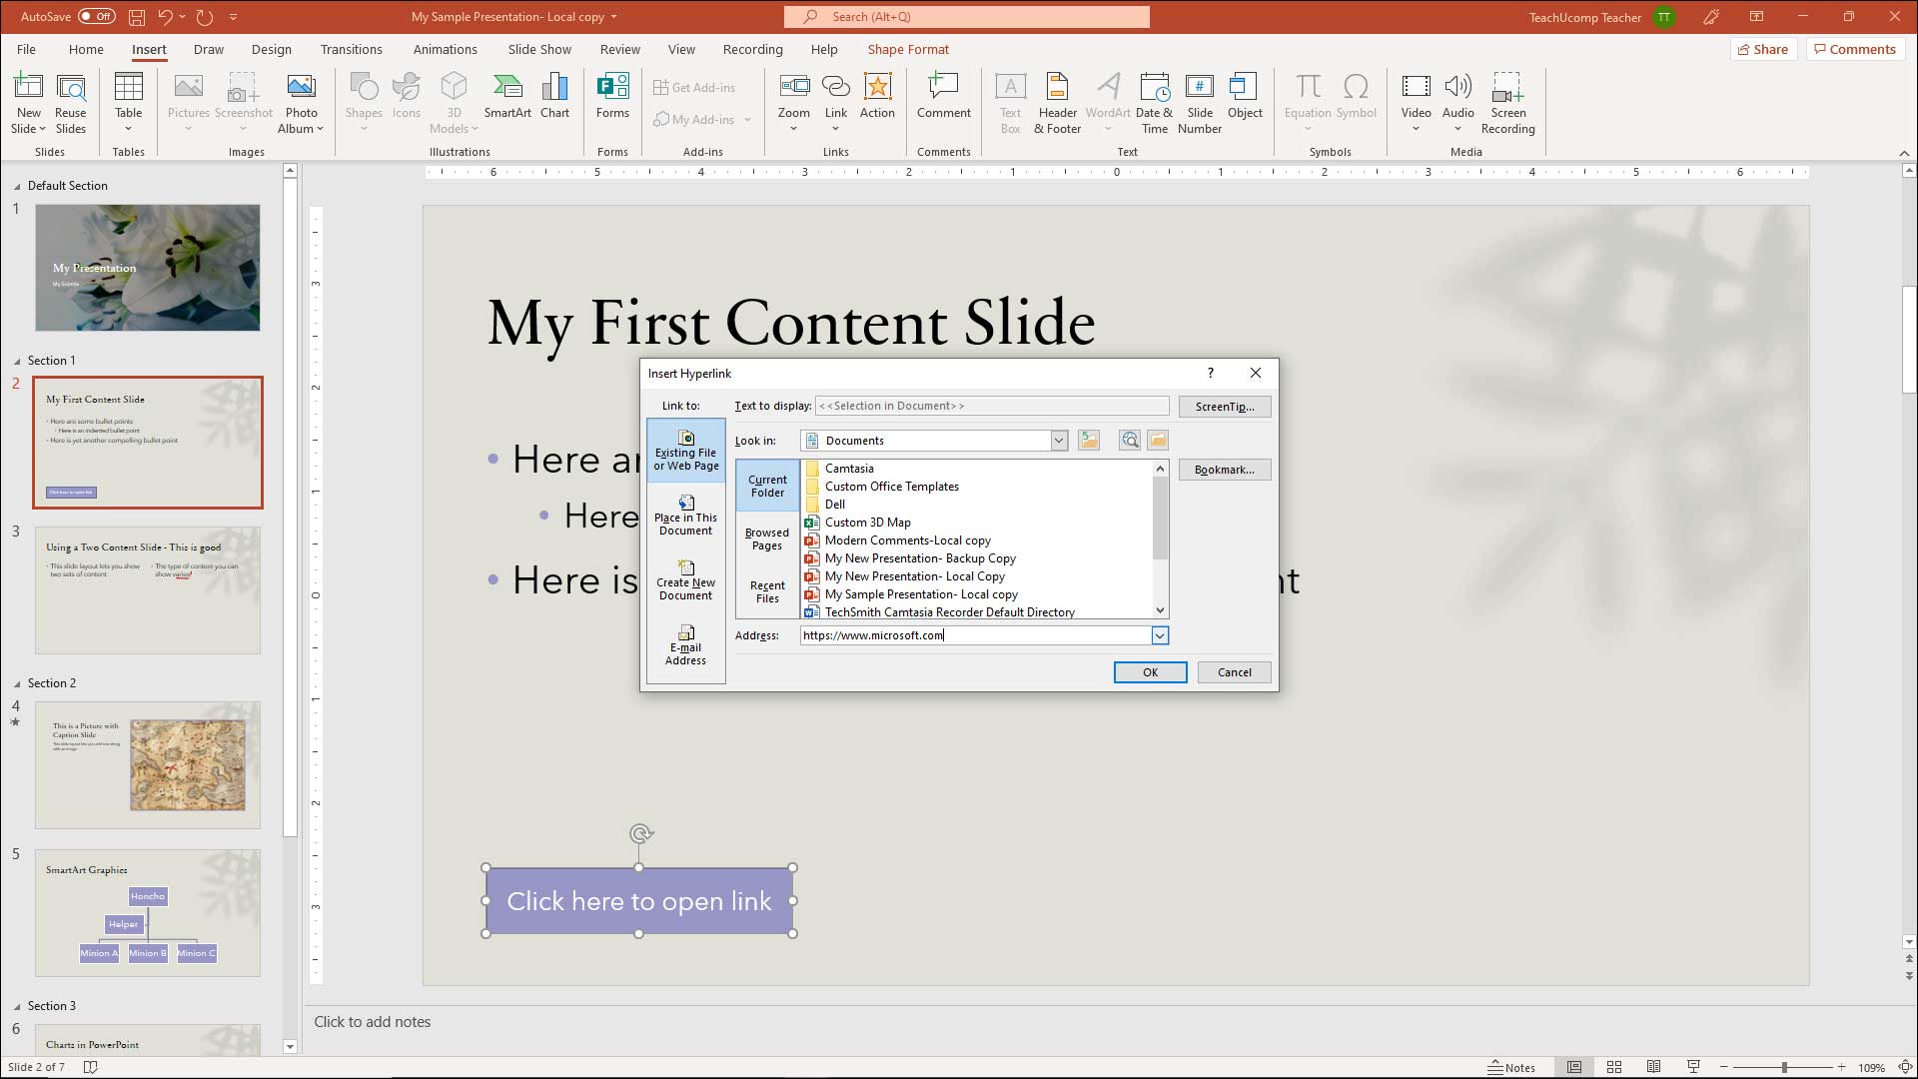Expand the Address field dropdown
Image resolution: width=1918 pixels, height=1079 pixels.
point(1159,635)
